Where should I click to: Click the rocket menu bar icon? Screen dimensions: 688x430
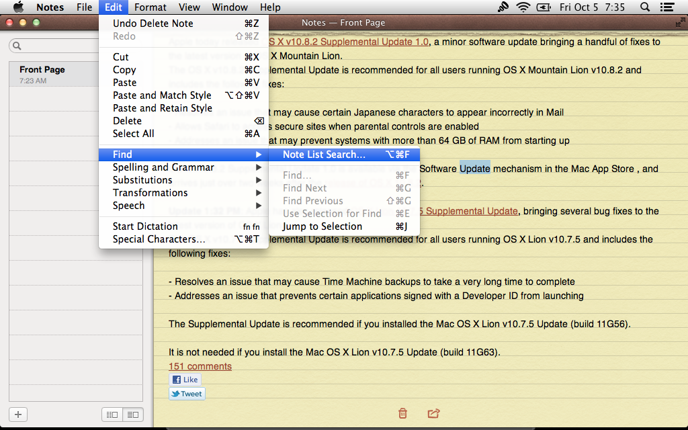point(503,7)
